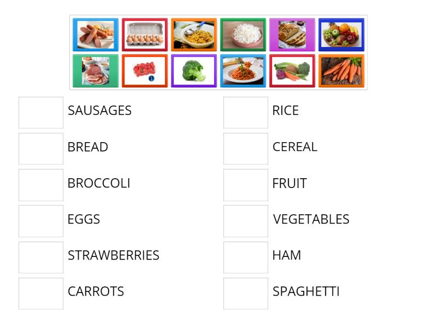Choose the spaghetti plate image

point(243,71)
